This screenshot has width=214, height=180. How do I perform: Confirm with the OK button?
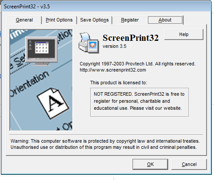point(150,164)
